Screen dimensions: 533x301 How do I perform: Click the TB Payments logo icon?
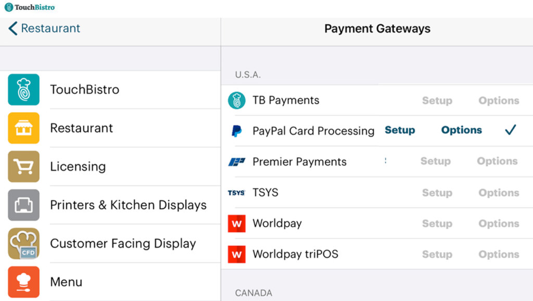[237, 101]
